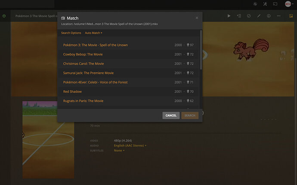
Task: Click the 480p (H.264) video value
Action: pyautogui.click(x=123, y=140)
